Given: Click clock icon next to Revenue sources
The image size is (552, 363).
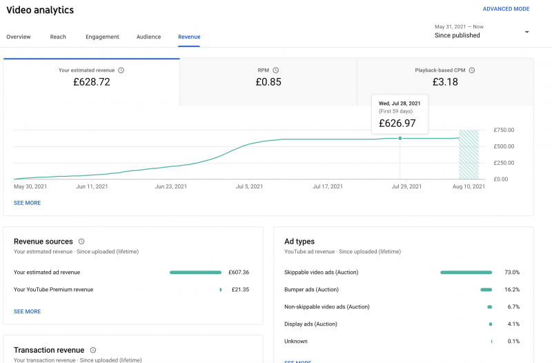Looking at the screenshot, I should click(x=81, y=242).
